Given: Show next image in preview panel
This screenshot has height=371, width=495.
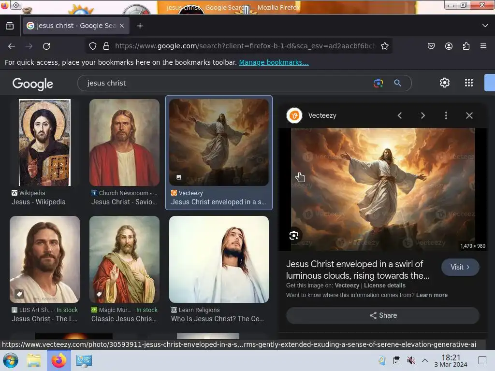Looking at the screenshot, I should click(422, 115).
